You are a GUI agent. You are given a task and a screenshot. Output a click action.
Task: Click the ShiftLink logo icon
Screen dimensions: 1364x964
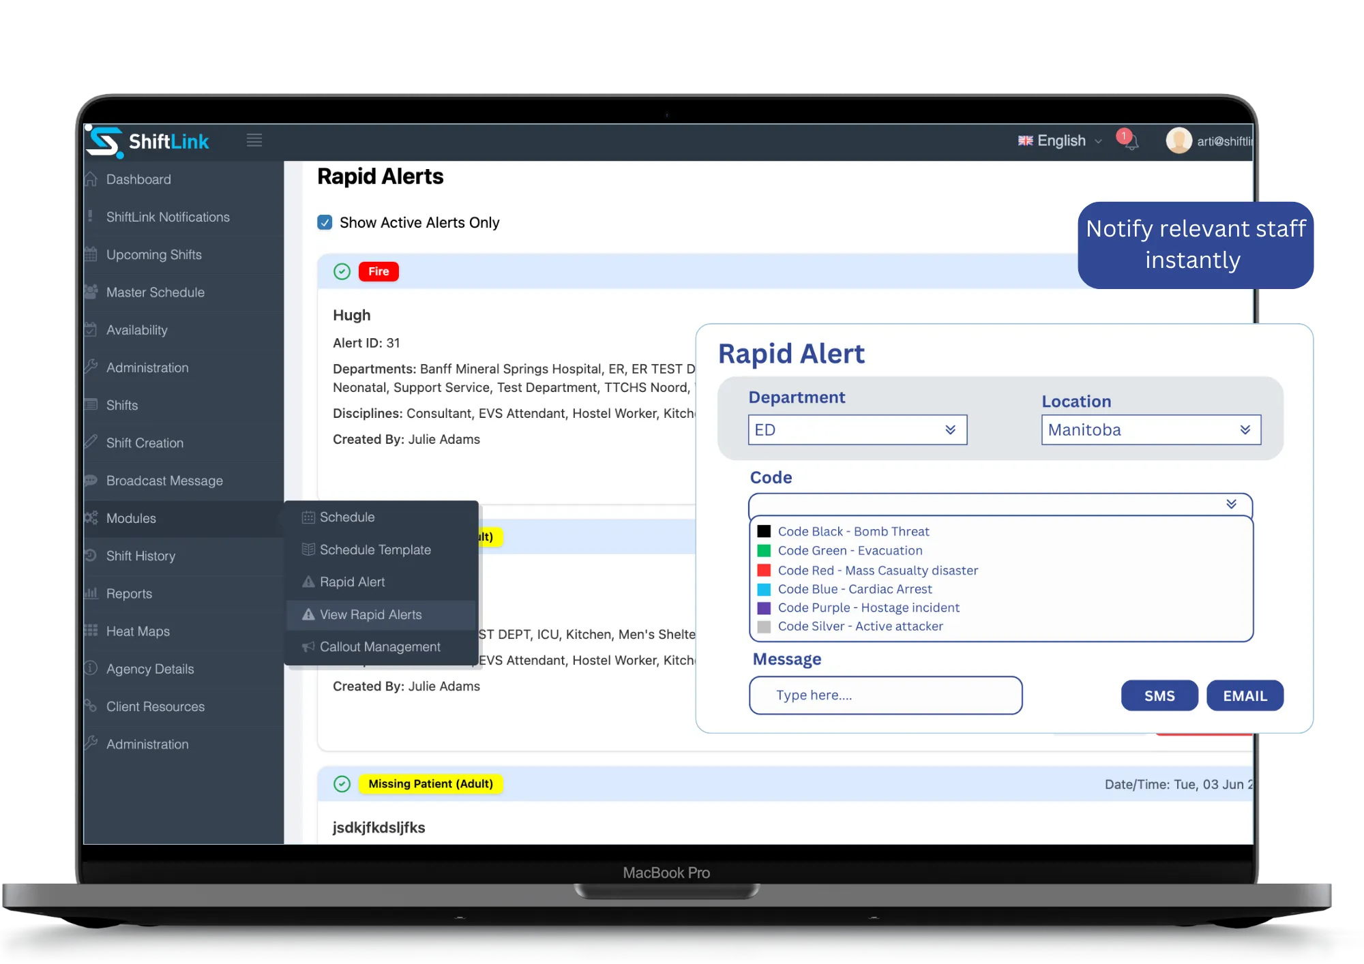(x=104, y=142)
